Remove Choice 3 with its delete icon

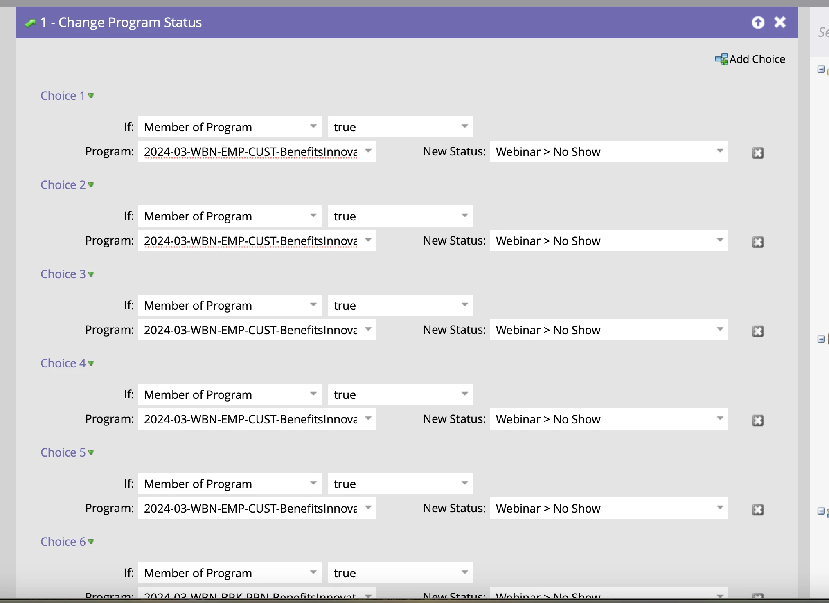[x=757, y=331]
